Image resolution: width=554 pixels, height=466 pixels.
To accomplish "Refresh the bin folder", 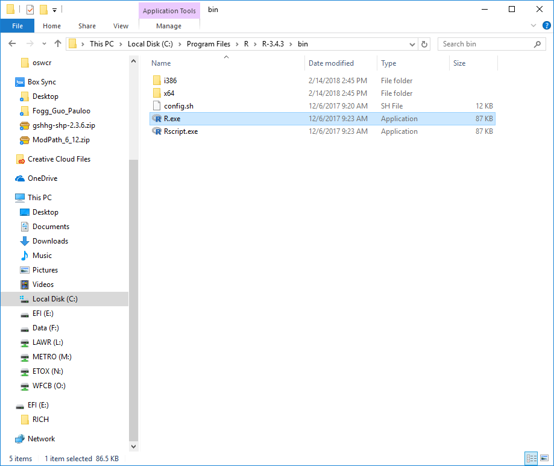I will tap(424, 44).
